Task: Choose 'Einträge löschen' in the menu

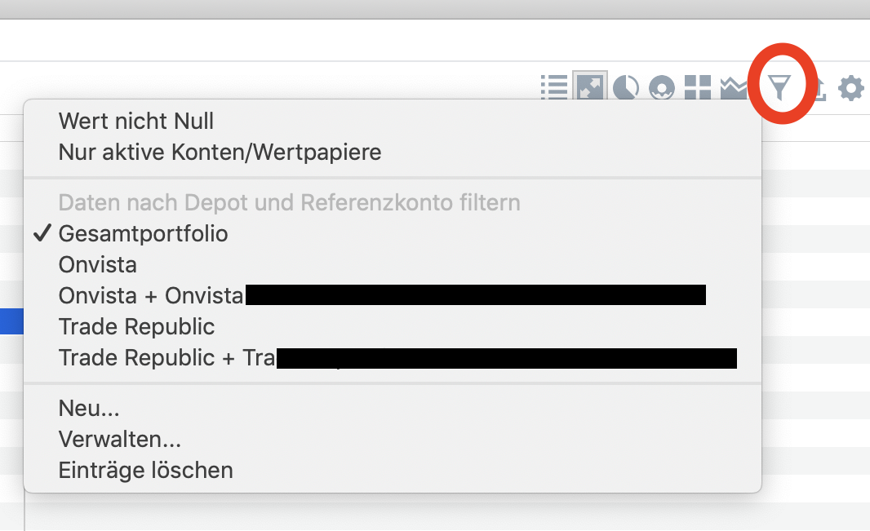Action: coord(146,471)
